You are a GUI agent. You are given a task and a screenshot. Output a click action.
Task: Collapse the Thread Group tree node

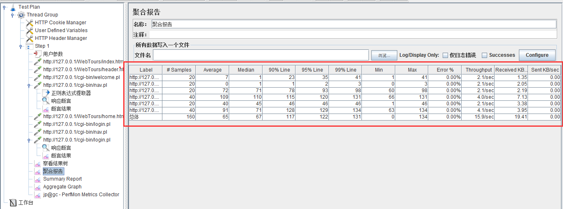12,15
